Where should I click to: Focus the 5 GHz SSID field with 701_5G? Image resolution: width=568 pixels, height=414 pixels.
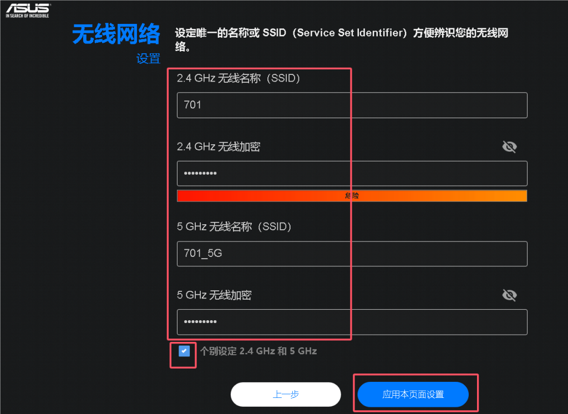(x=352, y=254)
